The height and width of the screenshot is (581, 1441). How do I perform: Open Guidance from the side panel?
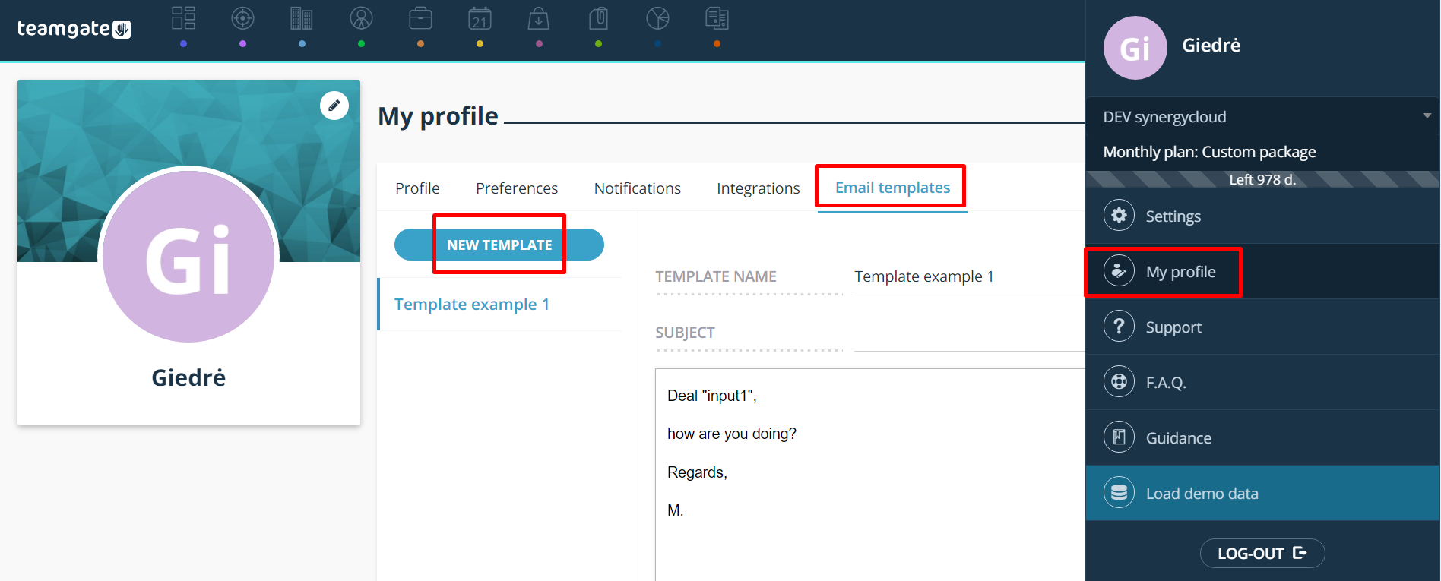1263,437
